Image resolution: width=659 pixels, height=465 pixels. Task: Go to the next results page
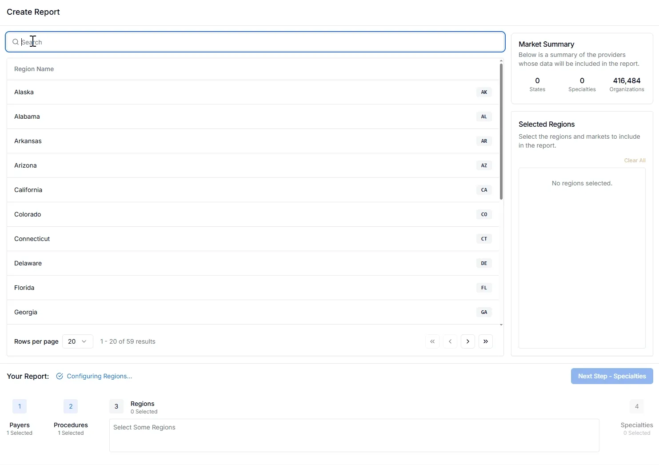tap(467, 341)
